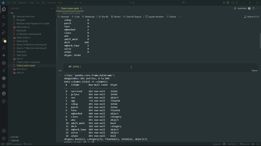Open Session 7 (Machine Learning).pdf
Viewport: 261px width, 146px height.
tap(32, 48)
